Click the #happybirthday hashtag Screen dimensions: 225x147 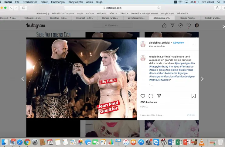point(159,67)
